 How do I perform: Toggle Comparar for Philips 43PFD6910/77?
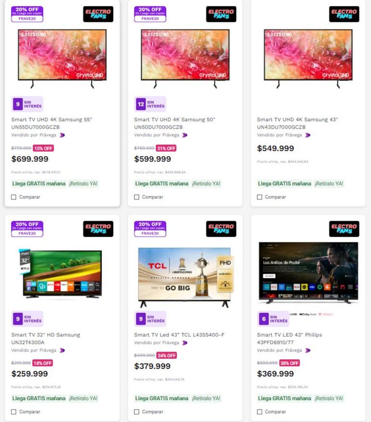pos(259,412)
